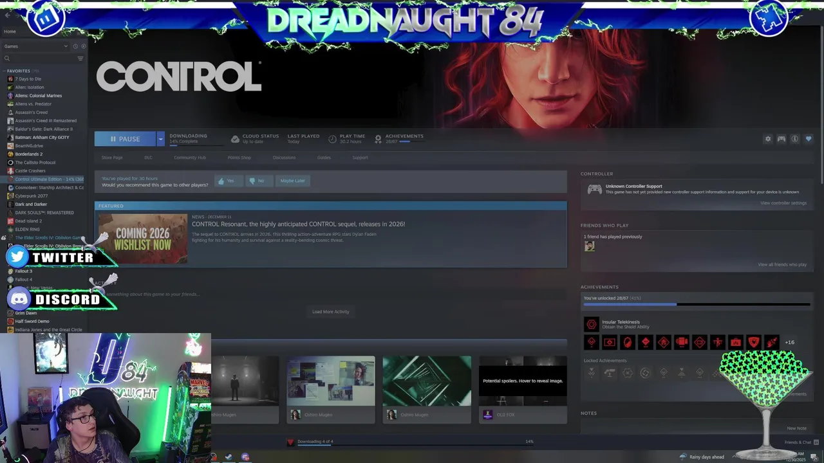This screenshot has width=824, height=463.
Task: Collapse the Favorites category
Action: [x=5, y=71]
